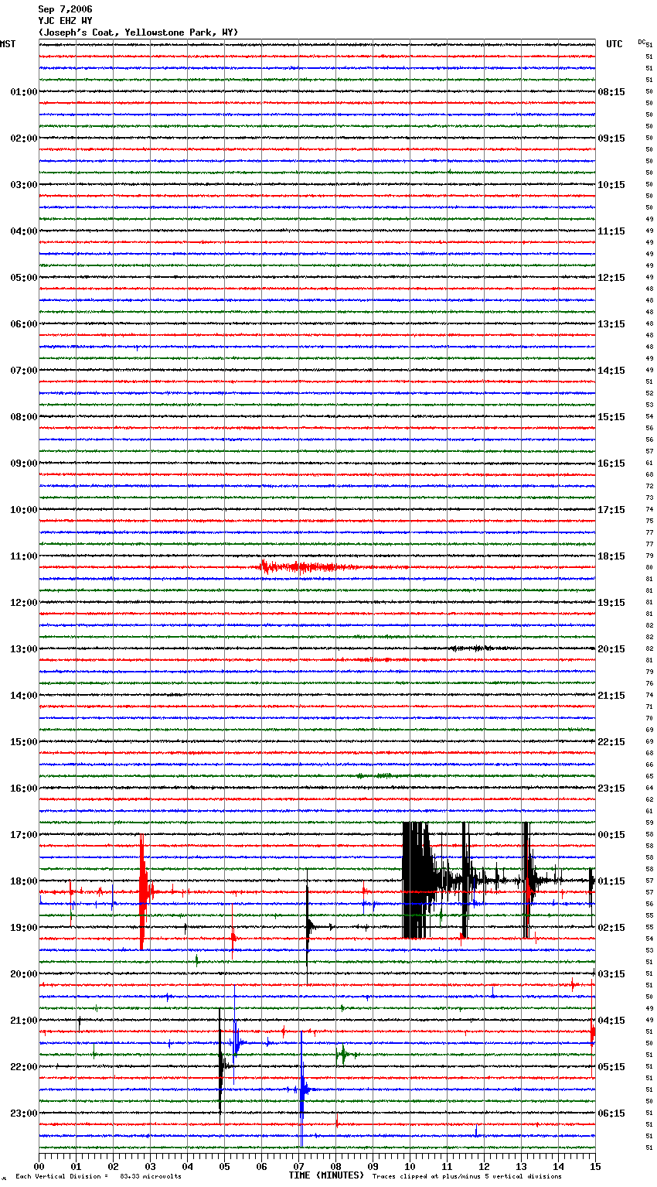Image resolution: width=657 pixels, height=1187 pixels.
Task: Click the DC column header
Action: [x=642, y=42]
